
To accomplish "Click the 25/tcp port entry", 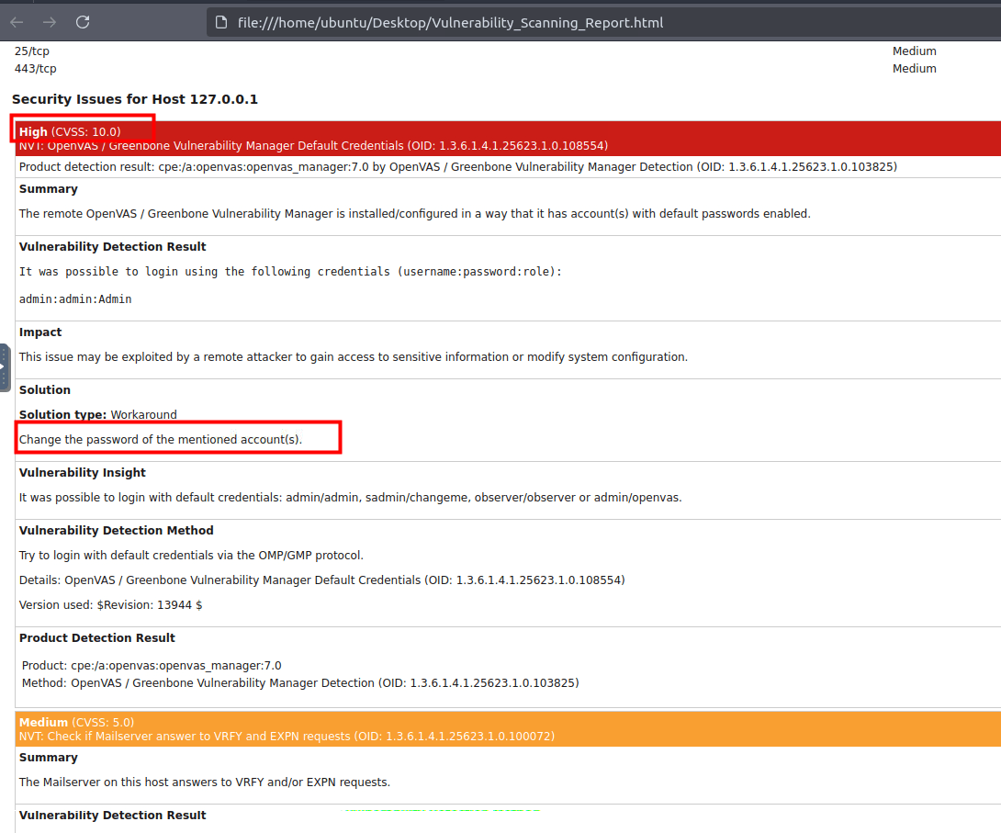I will click(x=32, y=51).
